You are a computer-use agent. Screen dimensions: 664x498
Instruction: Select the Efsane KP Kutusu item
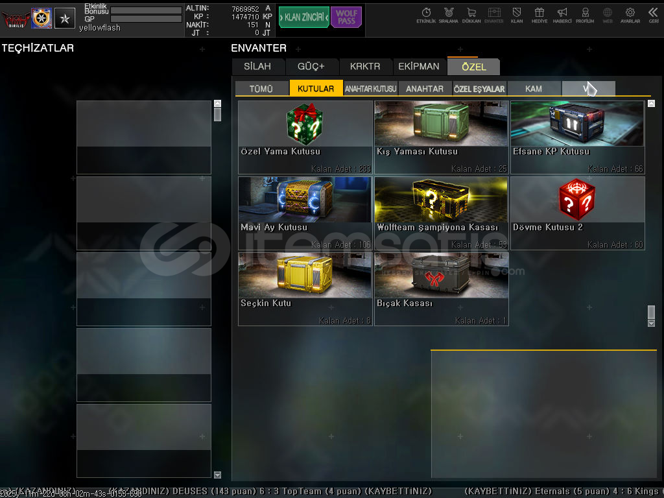pos(577,137)
